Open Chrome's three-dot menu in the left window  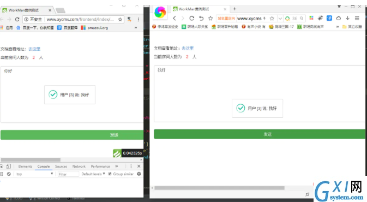coord(139,20)
